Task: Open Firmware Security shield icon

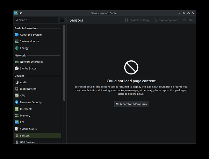Action: pos(17,102)
